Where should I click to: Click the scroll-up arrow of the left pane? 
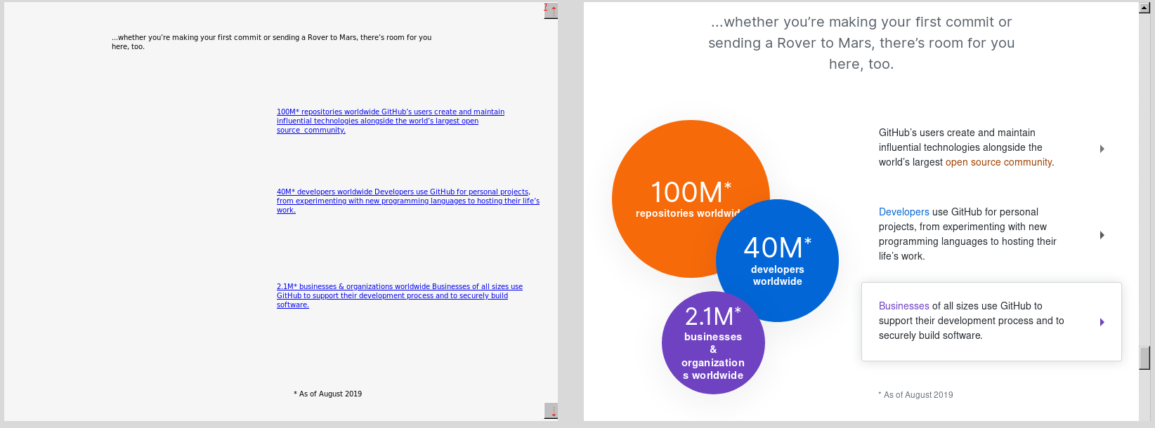pyautogui.click(x=551, y=11)
